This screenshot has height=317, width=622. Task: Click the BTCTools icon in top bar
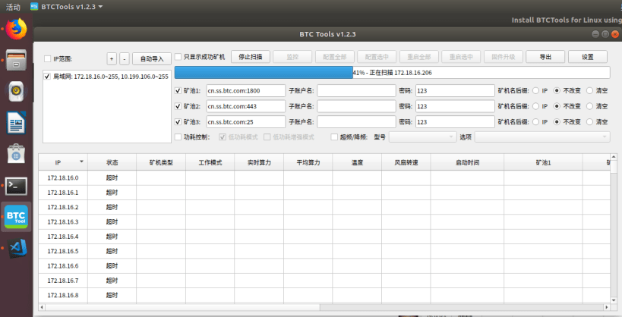(x=34, y=6)
